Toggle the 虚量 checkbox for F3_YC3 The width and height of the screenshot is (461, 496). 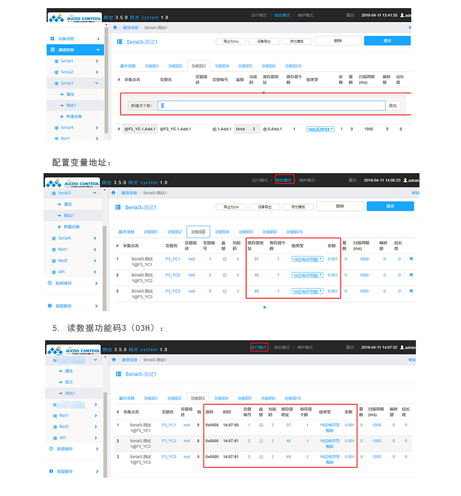click(x=224, y=290)
